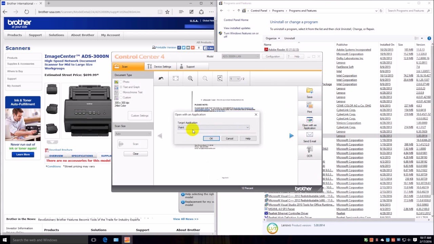The image size is (434, 244).
Task: Click Edge Share icon
Action: coord(201,12)
